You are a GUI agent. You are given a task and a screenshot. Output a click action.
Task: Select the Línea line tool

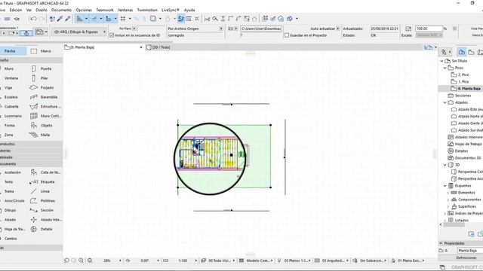(x=40, y=191)
